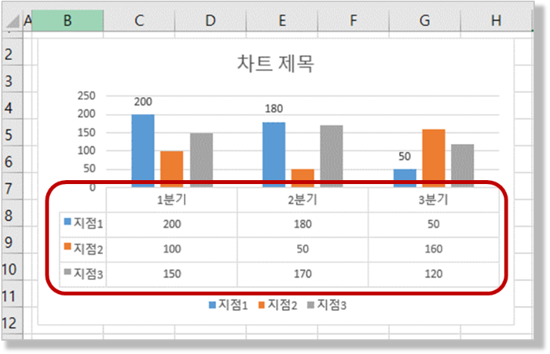Click the 지점1 1분기 value 200 in table
Image resolution: width=550 pixels, height=354 pixels.
coord(172,224)
